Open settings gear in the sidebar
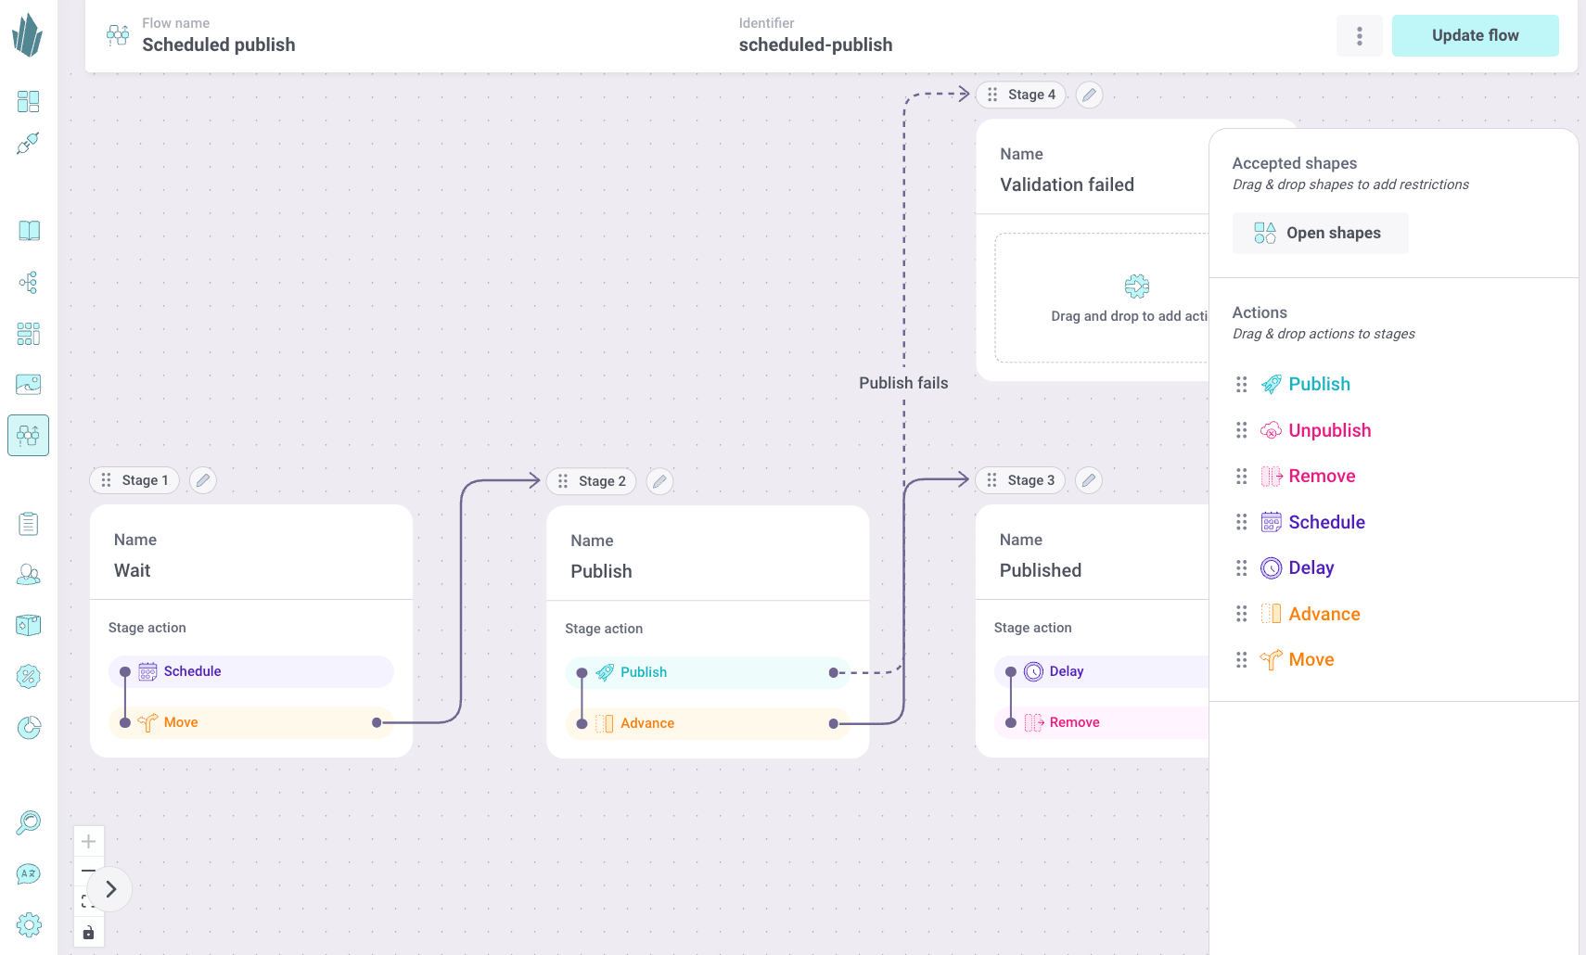Viewport: 1586px width, 955px height. click(29, 924)
